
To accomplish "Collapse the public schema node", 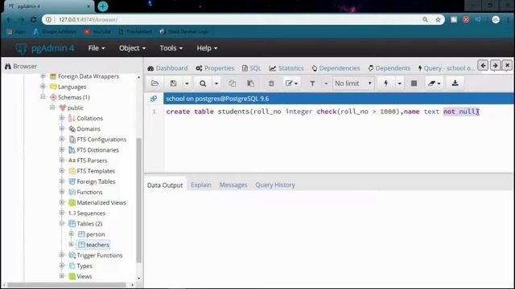I will pyautogui.click(x=52, y=108).
